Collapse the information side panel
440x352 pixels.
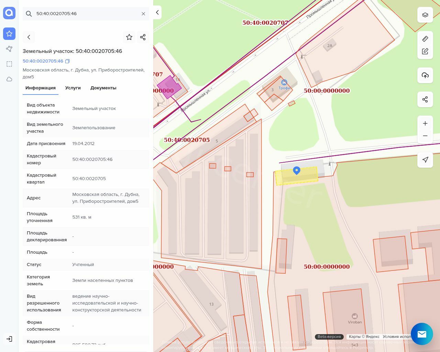(157, 12)
